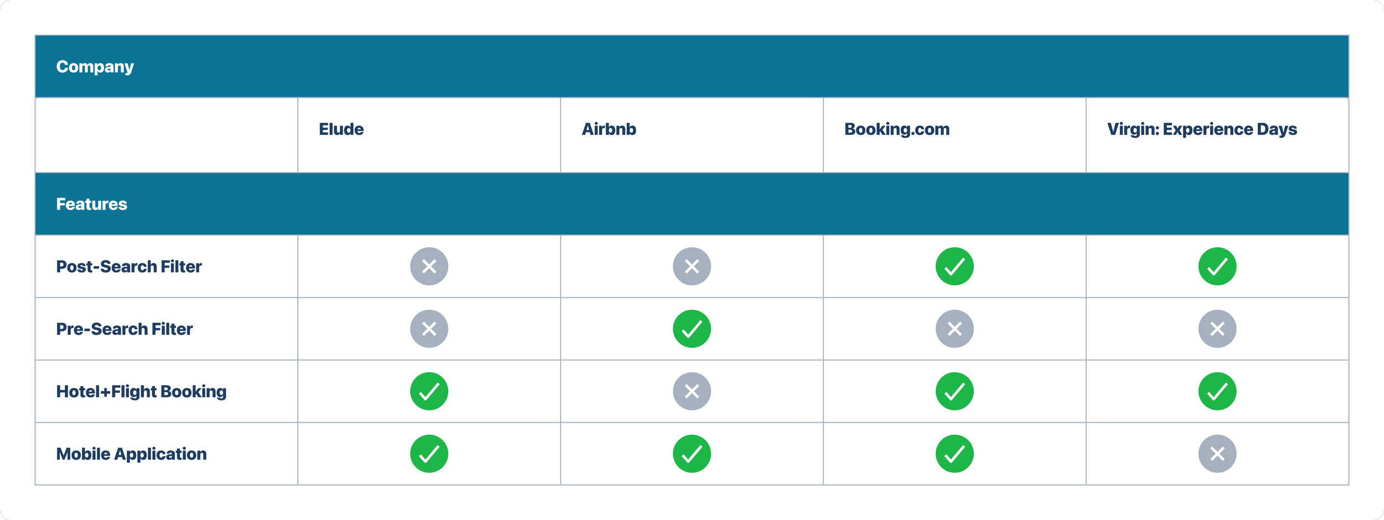The image size is (1384, 520).
Task: Click Airbnb's Pre-Search Filter green checkmark
Action: pos(691,329)
